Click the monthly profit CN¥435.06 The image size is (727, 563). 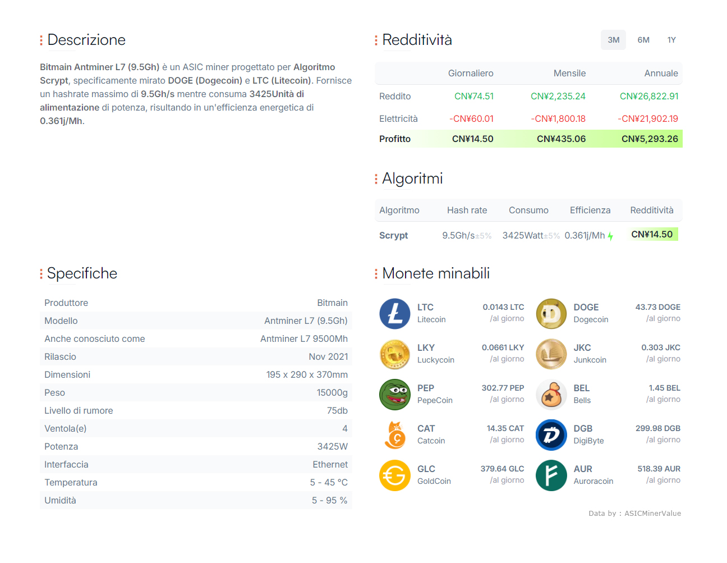[561, 139]
